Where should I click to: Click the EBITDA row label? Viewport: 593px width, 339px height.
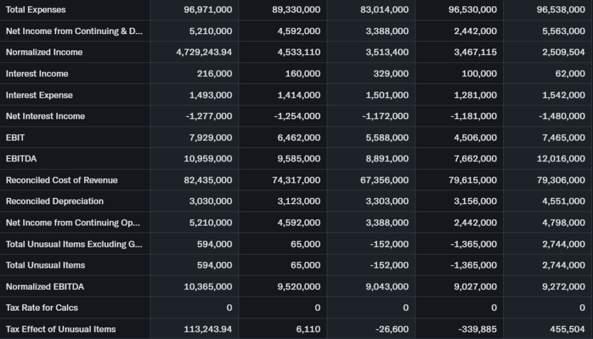[x=21, y=159]
